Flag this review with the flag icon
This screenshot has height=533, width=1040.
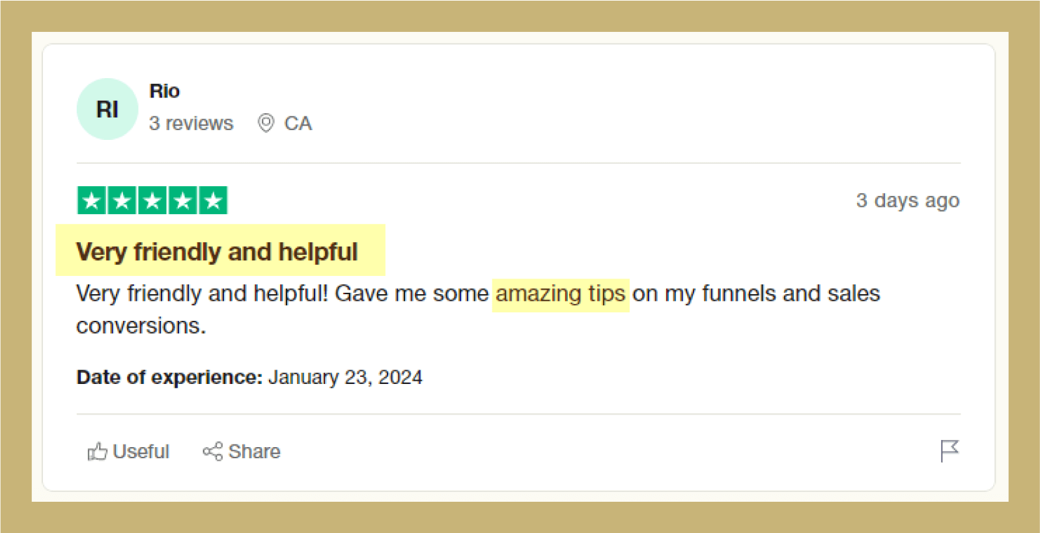[x=949, y=450]
